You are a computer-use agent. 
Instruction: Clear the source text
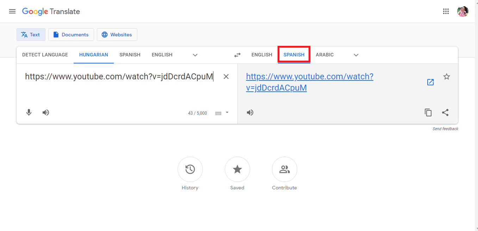click(x=226, y=77)
